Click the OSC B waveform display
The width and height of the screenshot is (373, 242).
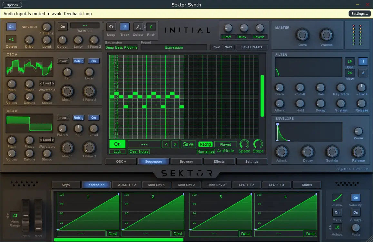coord(29,123)
